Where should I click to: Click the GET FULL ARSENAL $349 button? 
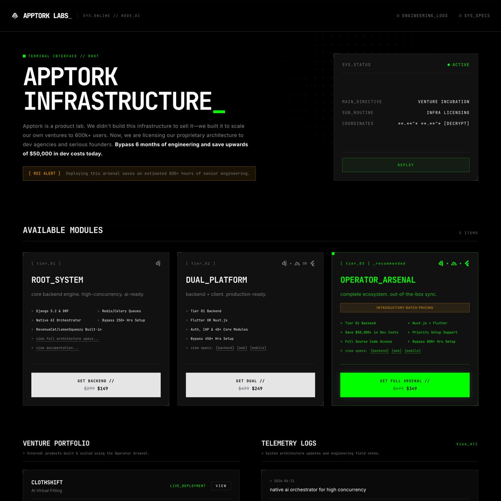click(x=405, y=385)
